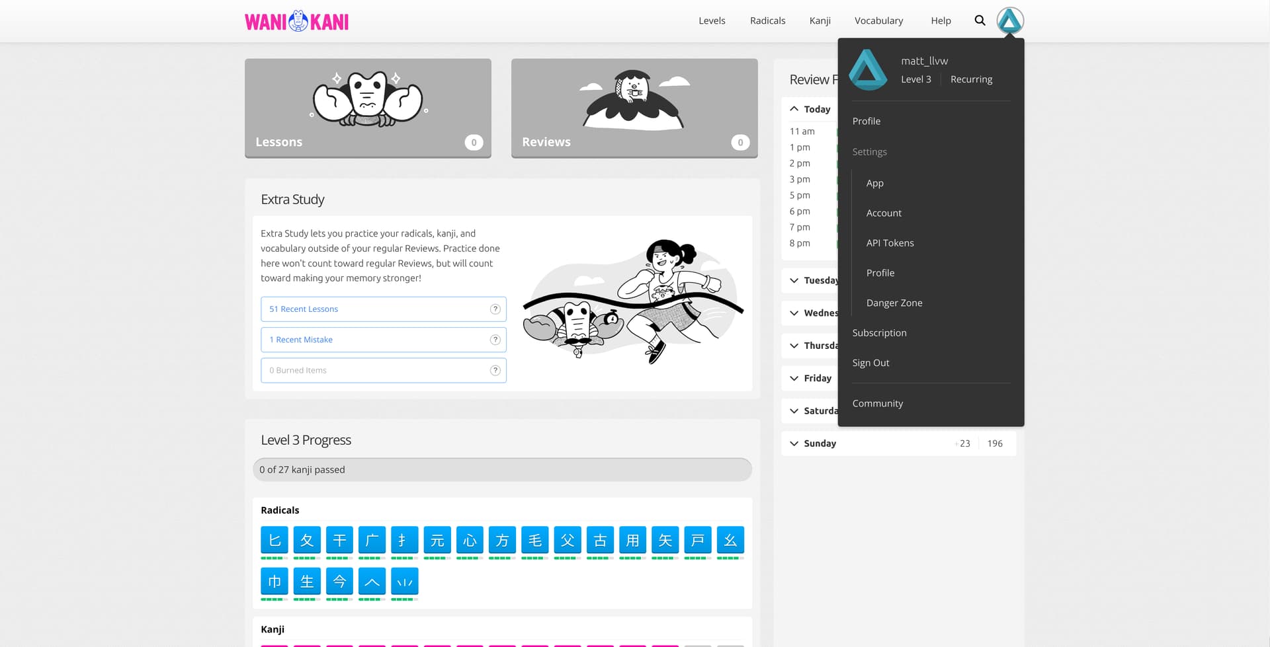Open Danger Zone settings
The height and width of the screenshot is (647, 1270).
click(x=894, y=303)
